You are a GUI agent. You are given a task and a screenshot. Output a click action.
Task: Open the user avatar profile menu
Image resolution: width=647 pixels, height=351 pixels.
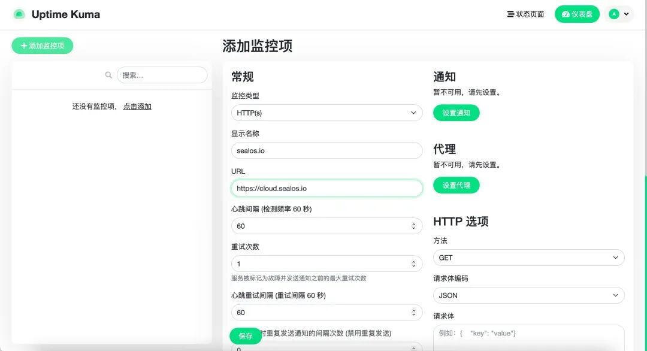point(619,14)
